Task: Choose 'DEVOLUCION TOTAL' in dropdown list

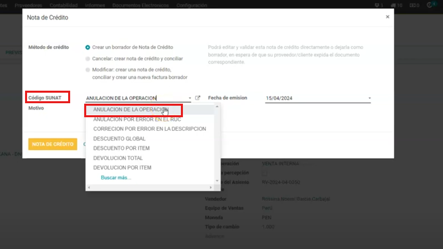Action: [x=118, y=158]
